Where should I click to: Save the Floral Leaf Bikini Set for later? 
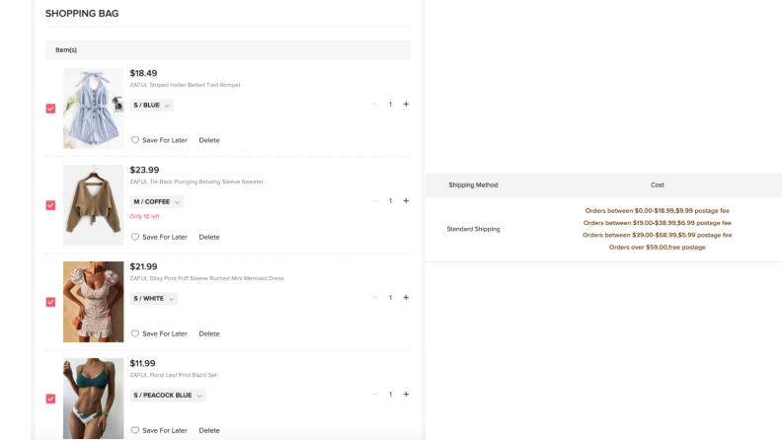[165, 430]
